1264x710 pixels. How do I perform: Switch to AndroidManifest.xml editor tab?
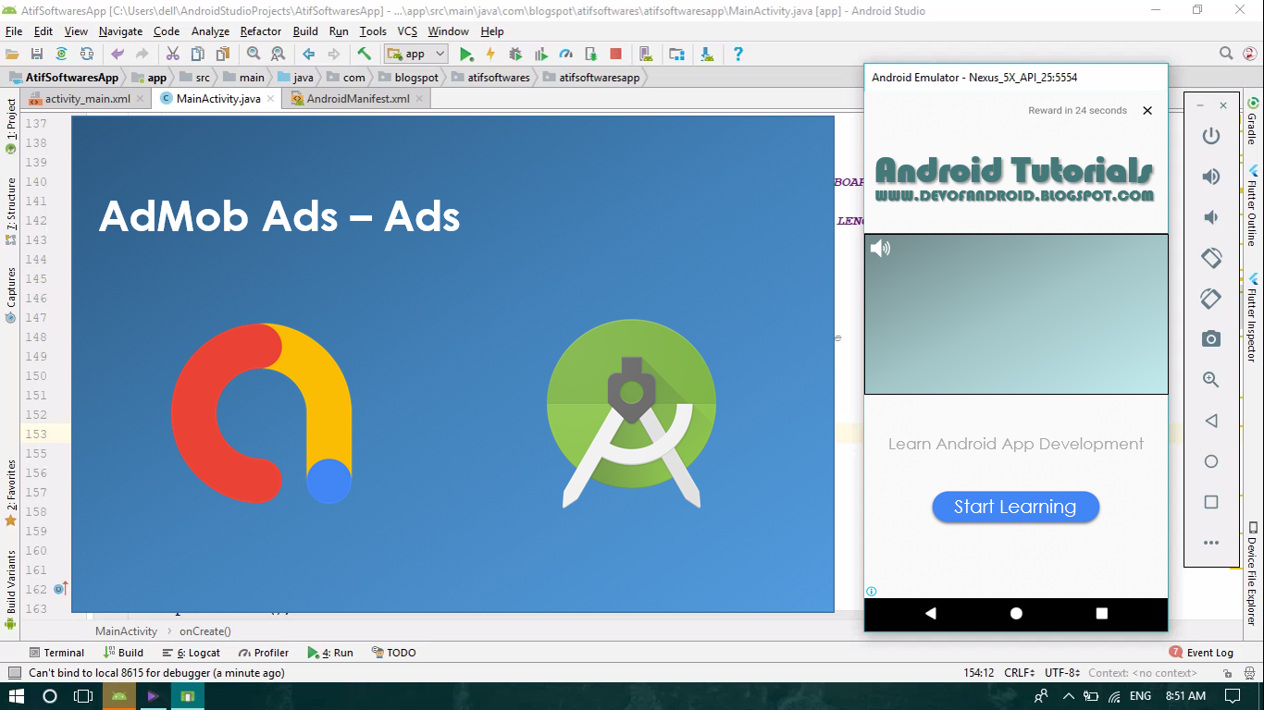358,99
